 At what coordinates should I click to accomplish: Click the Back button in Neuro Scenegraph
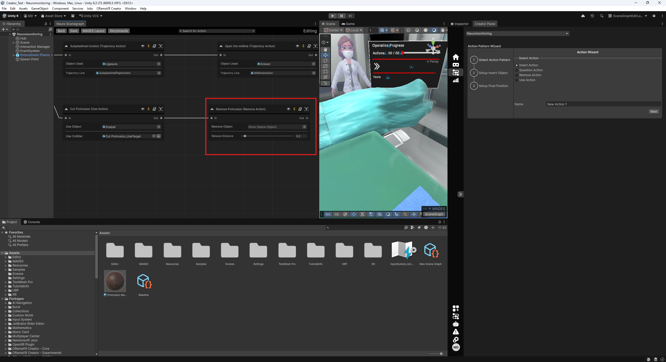tap(61, 31)
